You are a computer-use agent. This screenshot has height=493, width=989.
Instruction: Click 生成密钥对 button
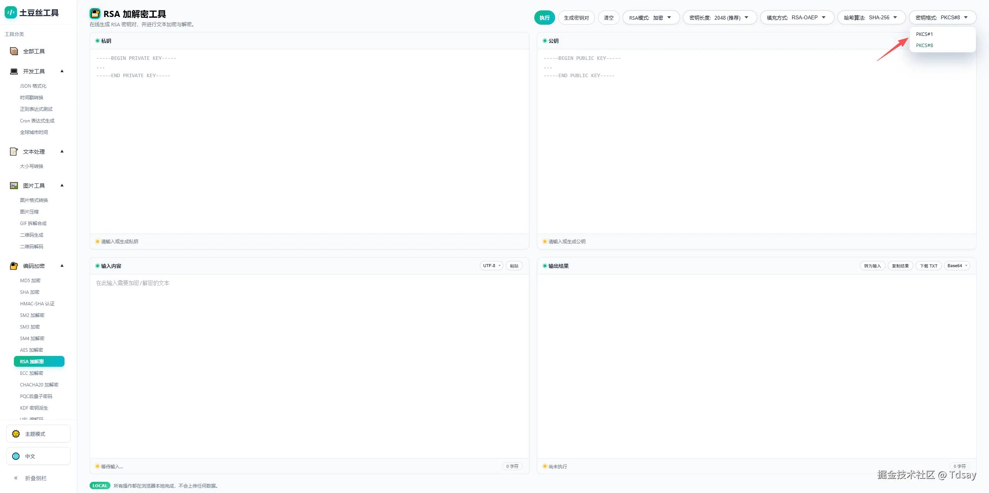576,18
